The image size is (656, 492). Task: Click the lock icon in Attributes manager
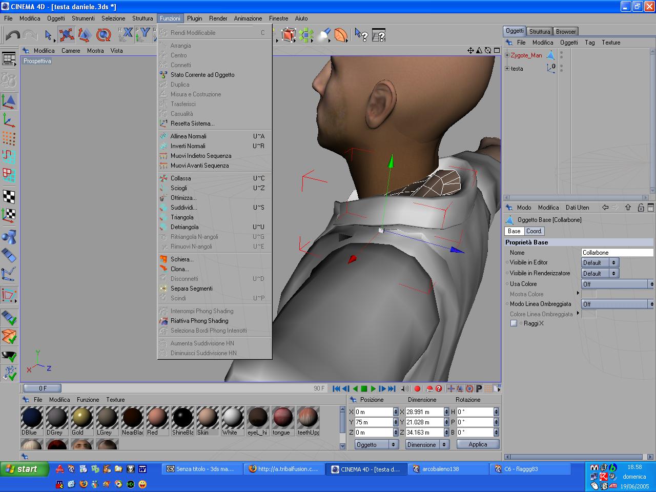coord(641,208)
